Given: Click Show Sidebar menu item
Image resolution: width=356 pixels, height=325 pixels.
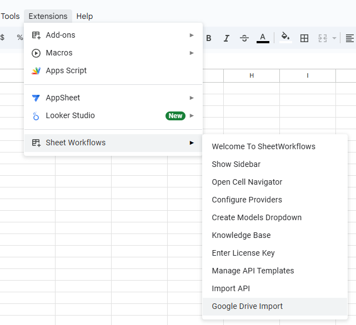Looking at the screenshot, I should (236, 164).
